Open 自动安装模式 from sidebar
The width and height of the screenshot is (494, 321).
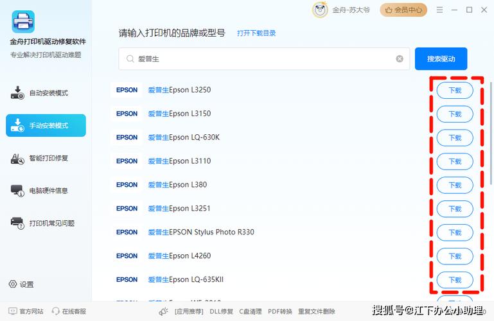pos(46,93)
